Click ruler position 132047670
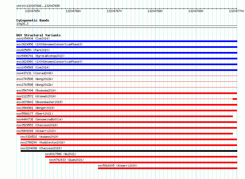 [x=114, y=11]
